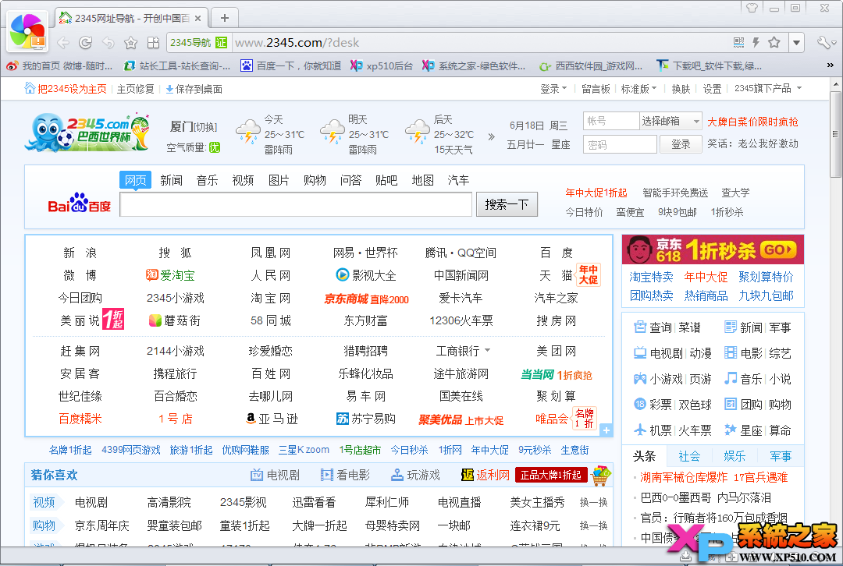Select the 音乐 search tab

pyautogui.click(x=207, y=180)
